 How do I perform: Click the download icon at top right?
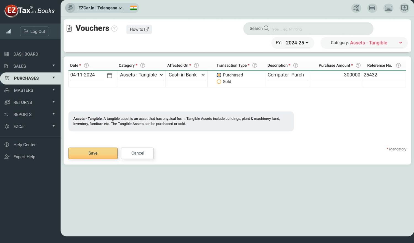click(x=404, y=8)
